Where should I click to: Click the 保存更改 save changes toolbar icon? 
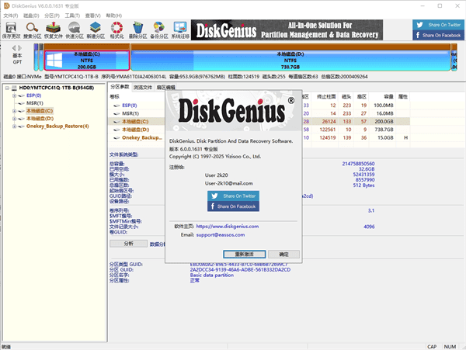(x=12, y=29)
